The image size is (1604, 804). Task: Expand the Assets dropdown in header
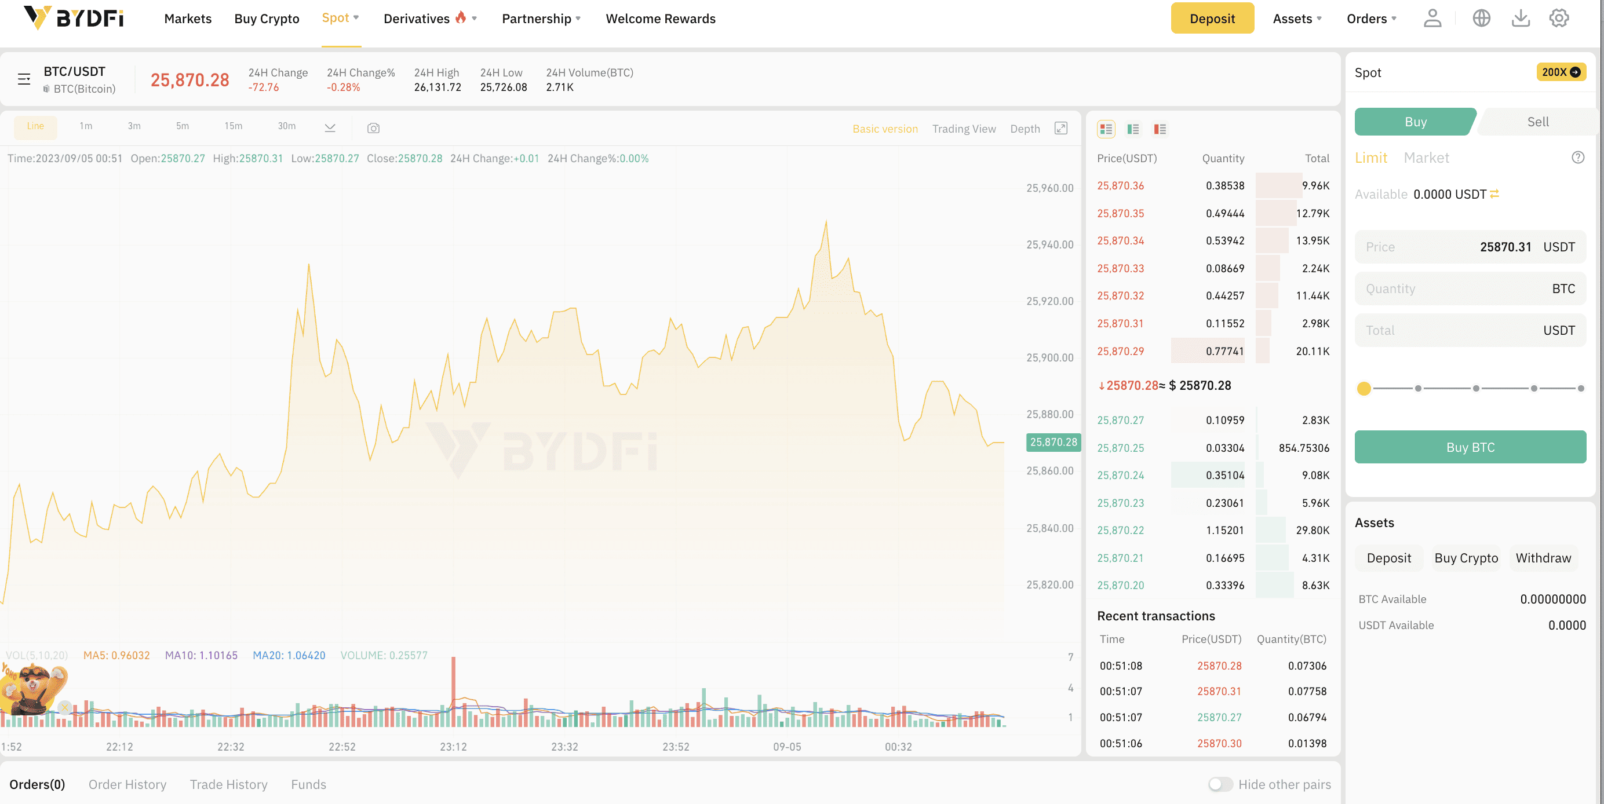1297,19
